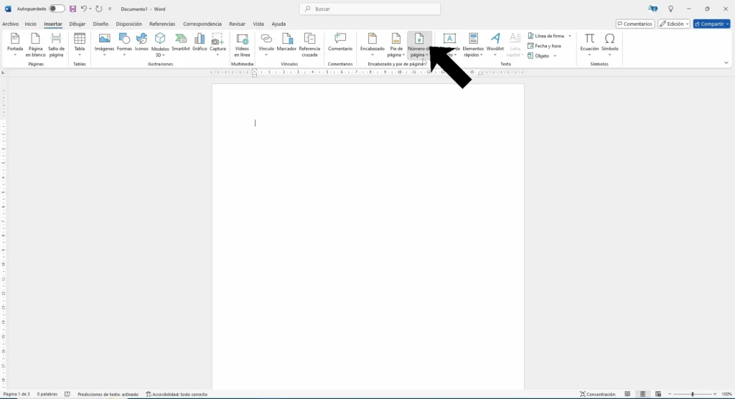
Task: Click the Redo (Rehacer) arrow icon
Action: [x=98, y=9]
